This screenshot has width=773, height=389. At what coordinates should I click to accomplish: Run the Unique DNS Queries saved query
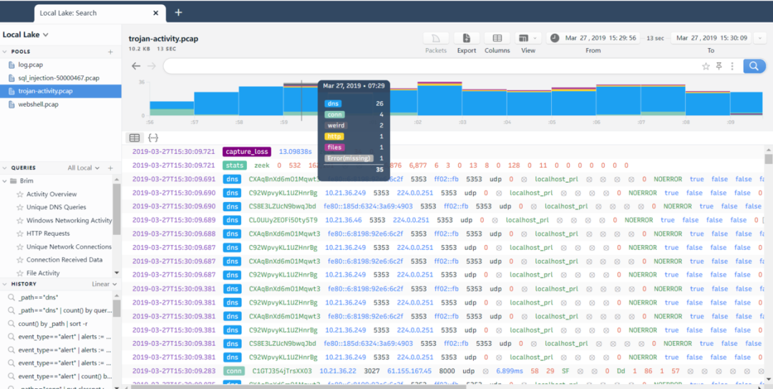pos(57,207)
